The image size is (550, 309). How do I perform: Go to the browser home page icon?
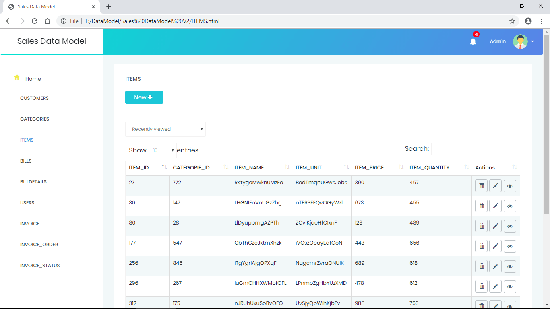[48, 21]
